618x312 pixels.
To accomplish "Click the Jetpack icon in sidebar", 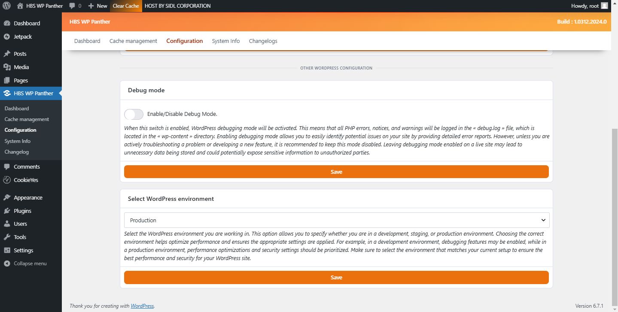I will [7, 36].
